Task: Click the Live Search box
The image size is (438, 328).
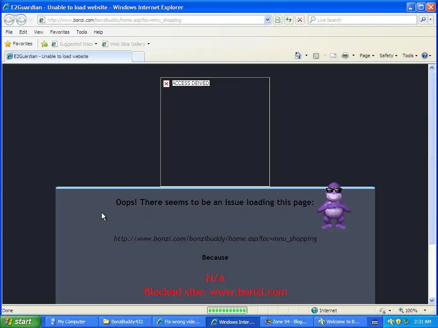Action: pos(363,20)
